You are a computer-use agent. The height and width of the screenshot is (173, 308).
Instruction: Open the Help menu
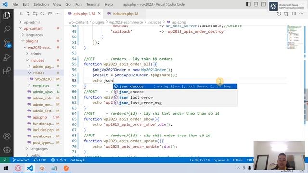coord(109,4)
